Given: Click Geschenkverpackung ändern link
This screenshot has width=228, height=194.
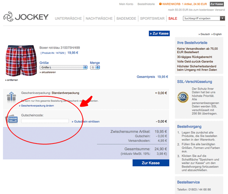Looking at the screenshot, I should tap(36, 106).
